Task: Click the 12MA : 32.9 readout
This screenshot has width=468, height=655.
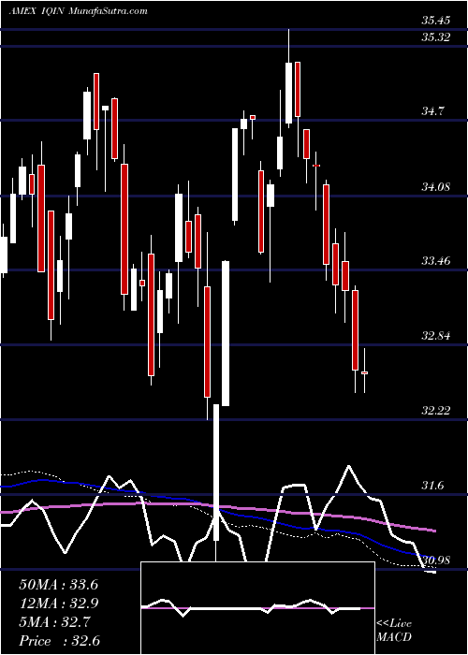Action: pyautogui.click(x=58, y=604)
